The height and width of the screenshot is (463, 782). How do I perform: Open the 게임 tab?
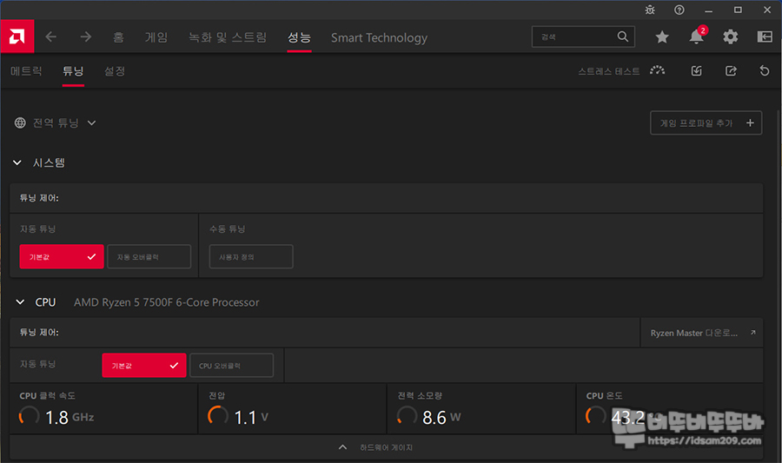point(156,37)
